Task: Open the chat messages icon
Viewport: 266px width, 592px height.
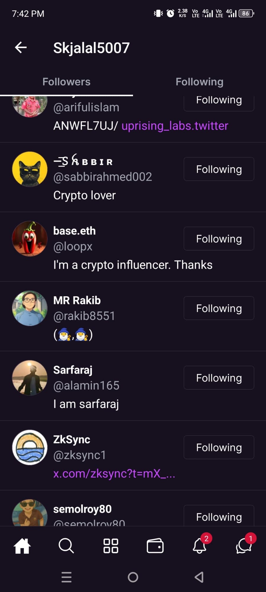Action: [244, 546]
